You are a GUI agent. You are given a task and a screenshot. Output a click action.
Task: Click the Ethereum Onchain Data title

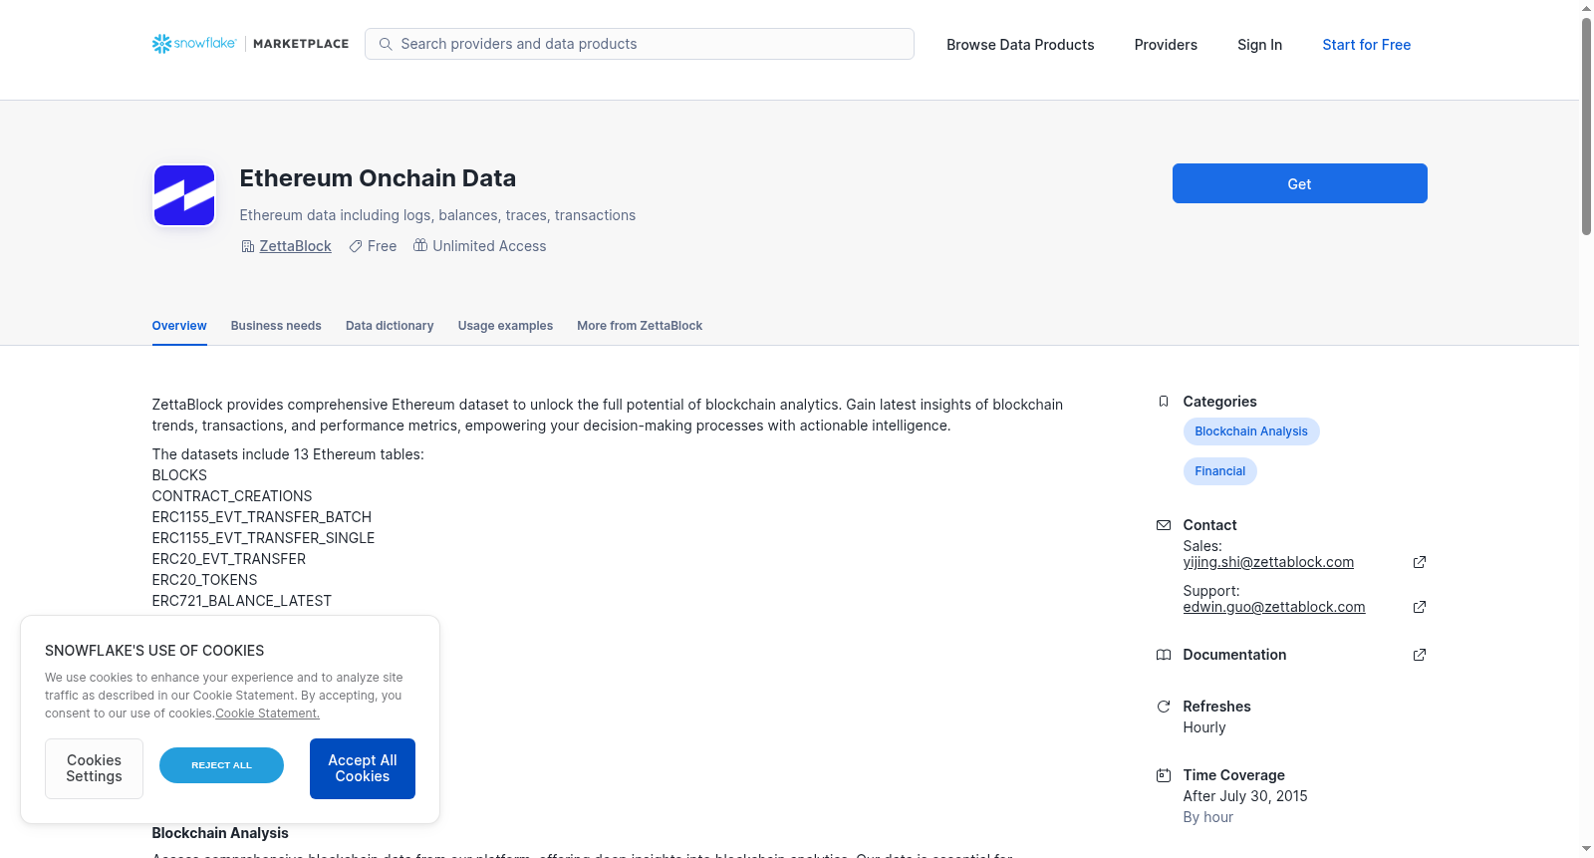378,178
